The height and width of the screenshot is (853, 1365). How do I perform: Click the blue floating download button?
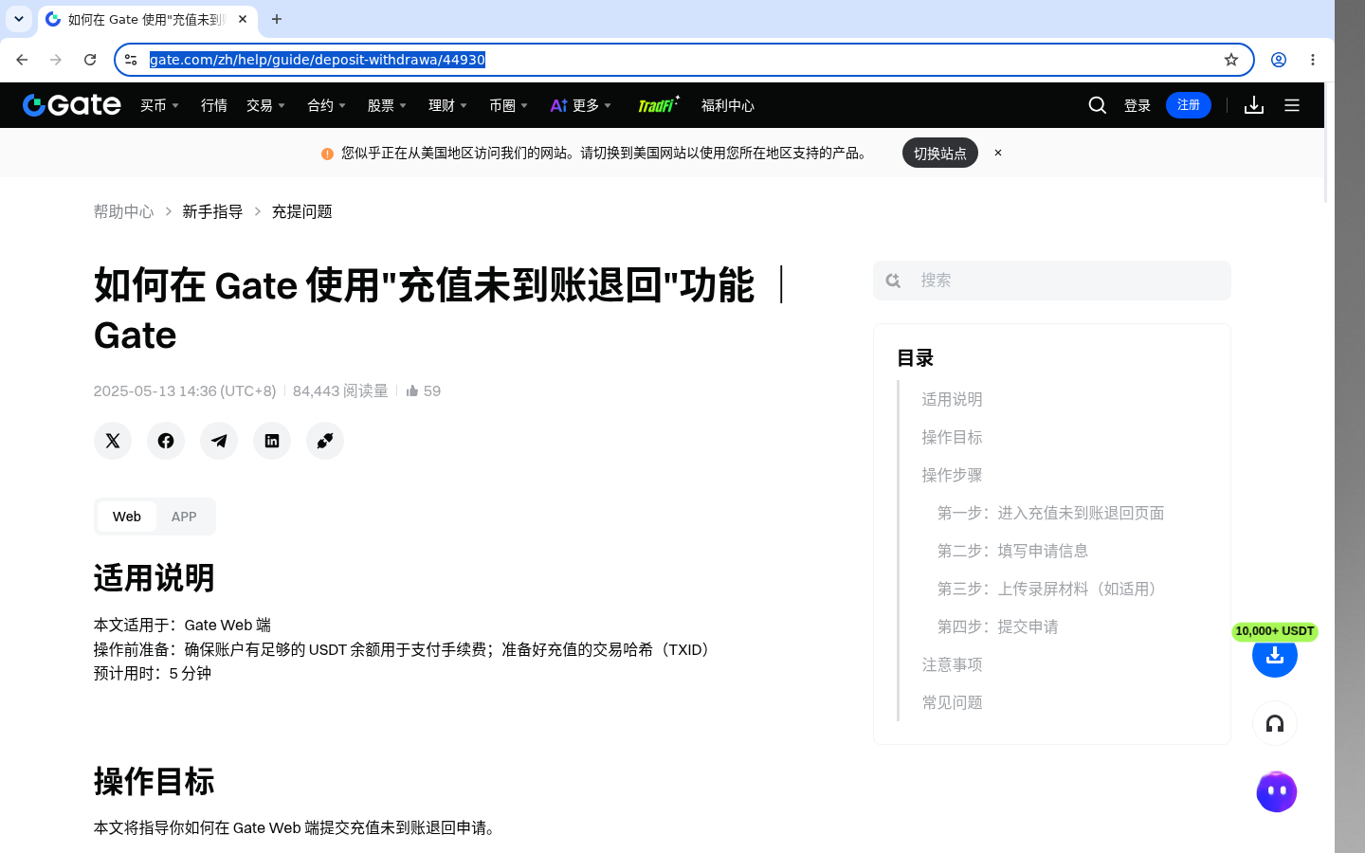[1275, 655]
